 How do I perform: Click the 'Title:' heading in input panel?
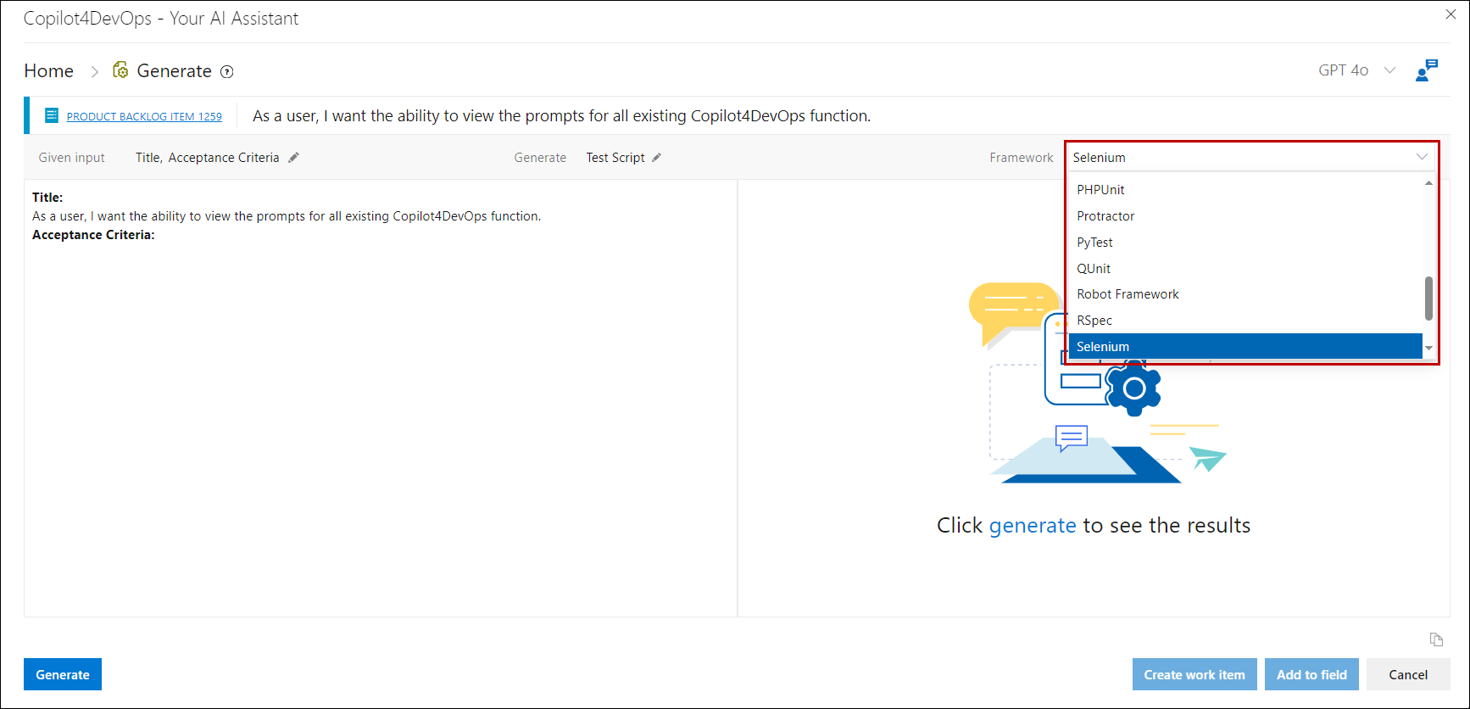coord(47,198)
